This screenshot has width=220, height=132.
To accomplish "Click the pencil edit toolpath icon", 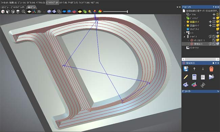I will 185,77.
